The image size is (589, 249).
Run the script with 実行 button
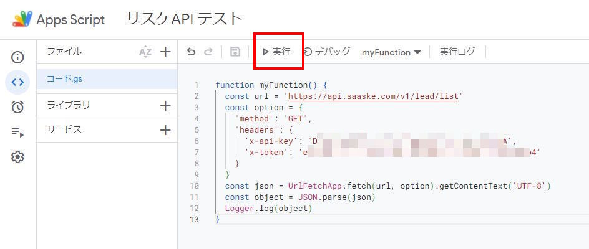[x=276, y=52]
